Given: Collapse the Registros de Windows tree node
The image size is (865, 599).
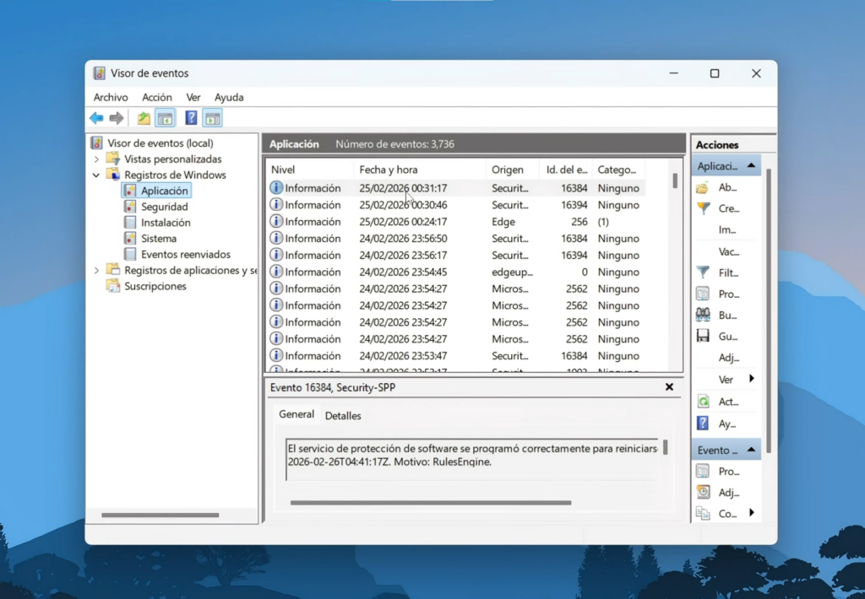Looking at the screenshot, I should point(96,175).
